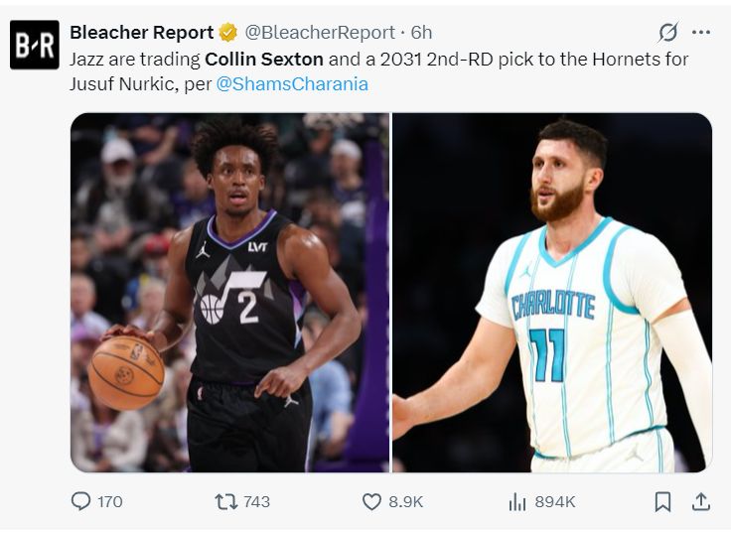
Task: Toggle repost using the arrows icon
Action: pyautogui.click(x=225, y=501)
